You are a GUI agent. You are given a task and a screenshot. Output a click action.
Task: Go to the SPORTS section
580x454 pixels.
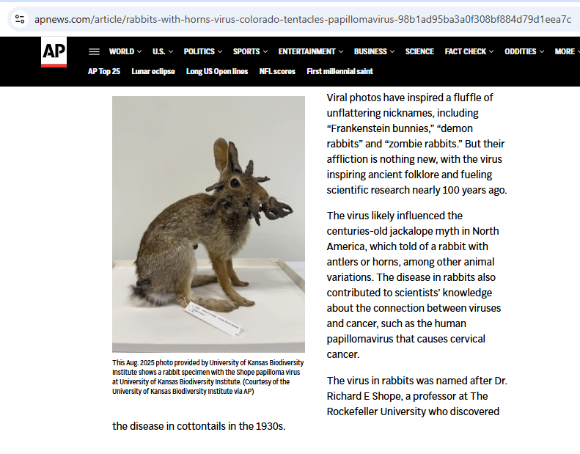246,52
